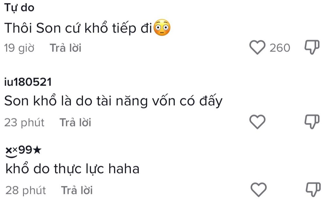Select comment text "Thôi Son cứ khổ tiếp đi"
This screenshot has height=200, width=333.
pyautogui.click(x=78, y=29)
